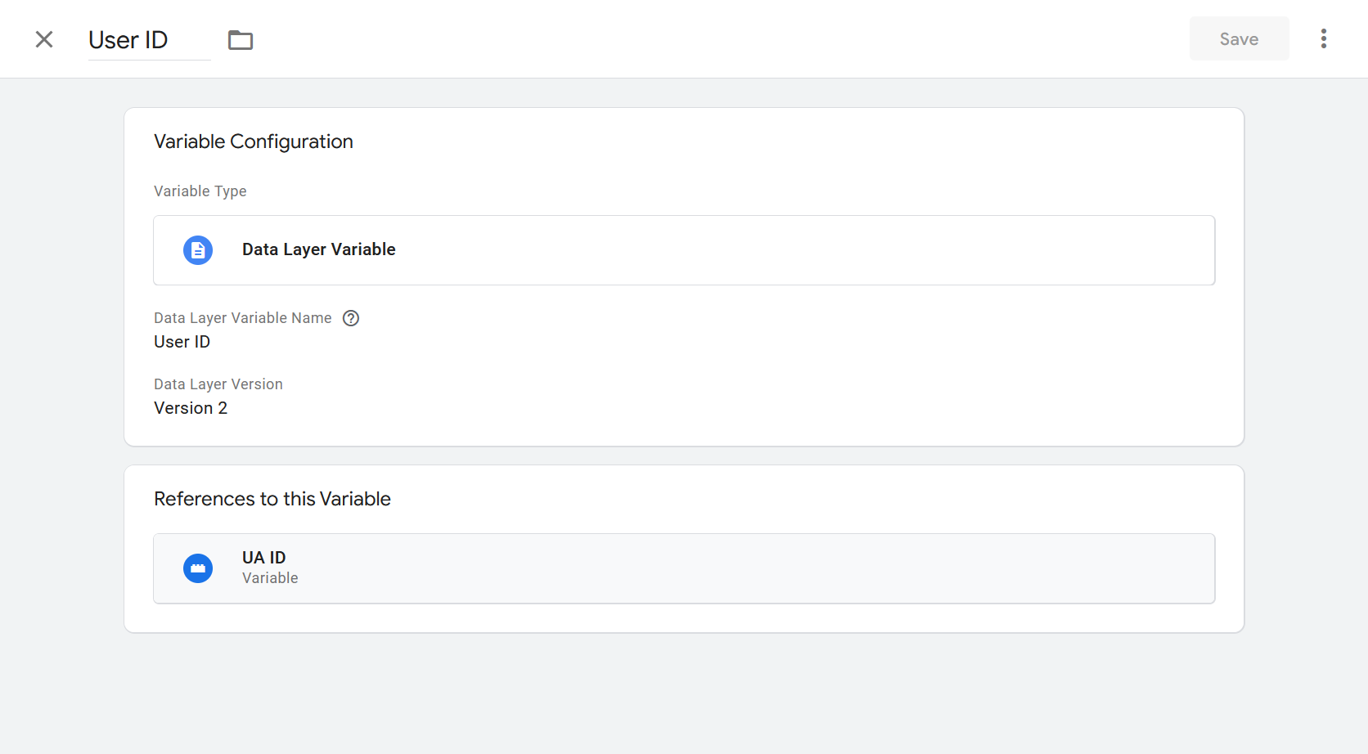
Task: Click the Version 2 value
Action: point(191,408)
